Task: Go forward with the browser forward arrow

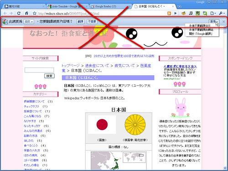Action: coord(11,13)
